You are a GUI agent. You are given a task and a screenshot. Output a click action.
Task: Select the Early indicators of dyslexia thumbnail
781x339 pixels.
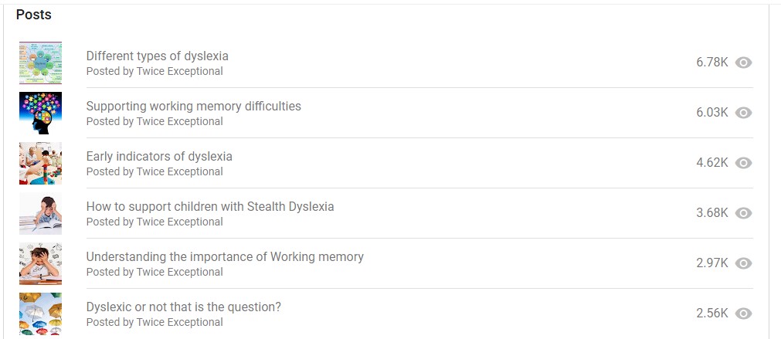pyautogui.click(x=40, y=163)
